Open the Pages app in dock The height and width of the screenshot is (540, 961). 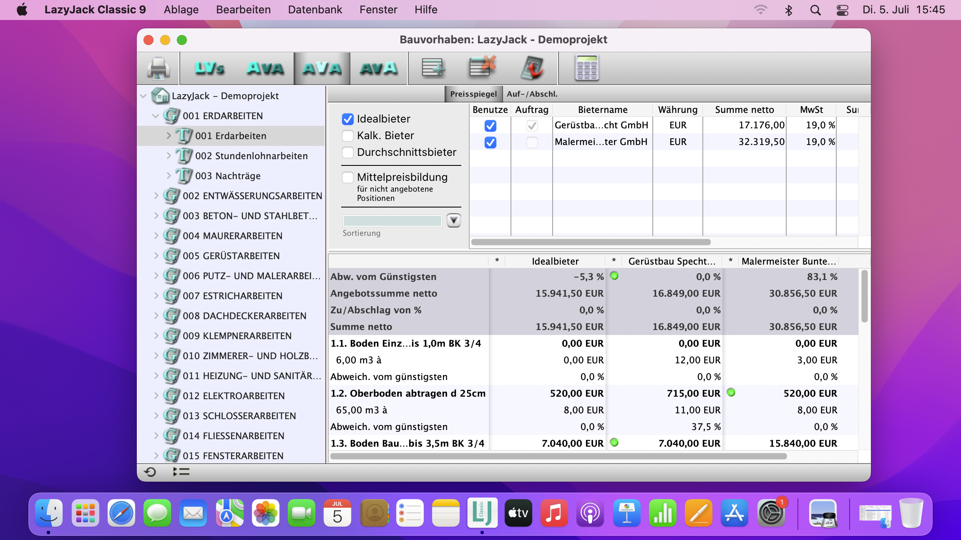(699, 513)
